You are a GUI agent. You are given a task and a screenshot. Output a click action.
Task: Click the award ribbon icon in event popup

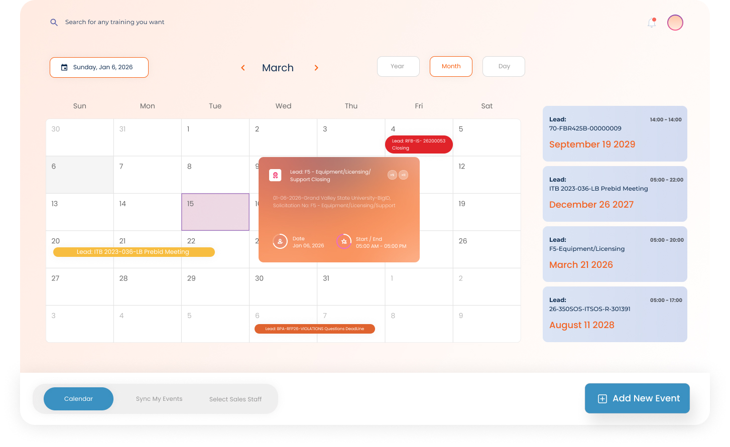[x=275, y=175]
